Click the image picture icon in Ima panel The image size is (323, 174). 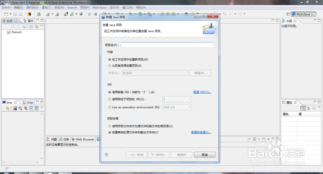click(x=15, y=108)
